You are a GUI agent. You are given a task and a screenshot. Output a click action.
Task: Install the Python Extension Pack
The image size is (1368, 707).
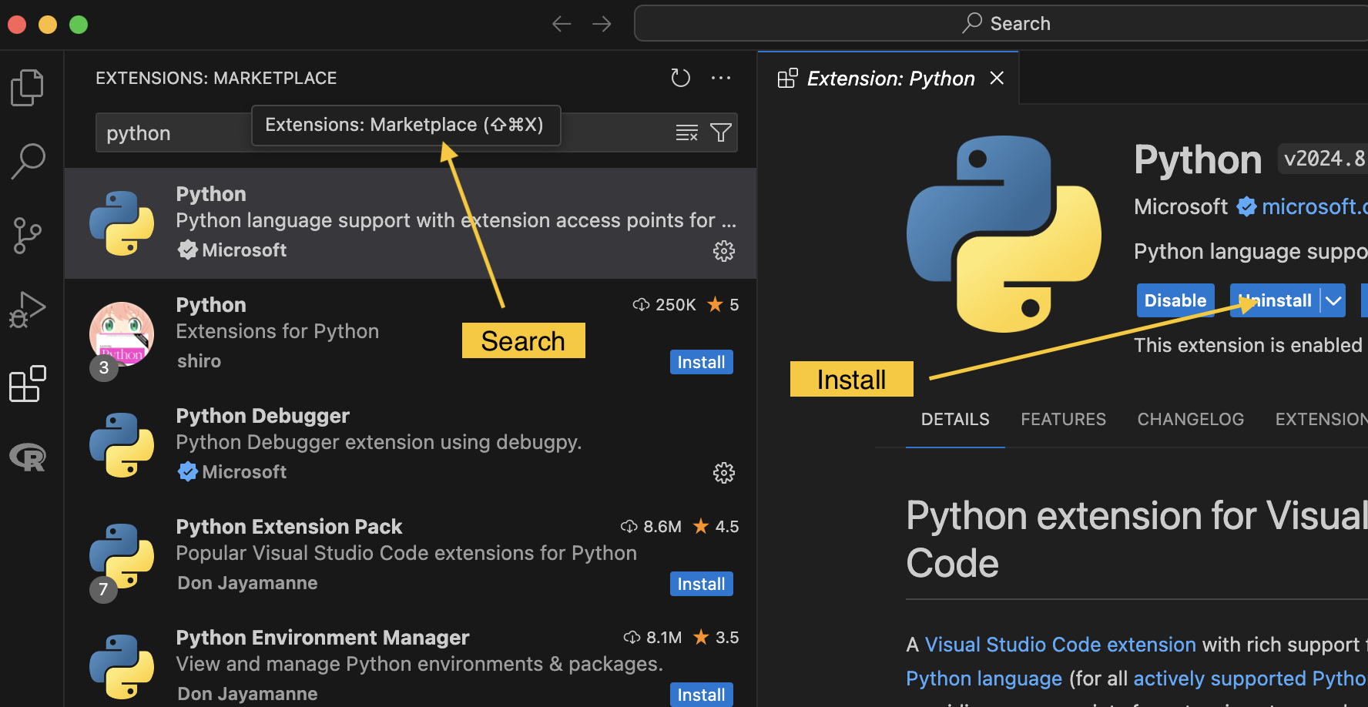[701, 584]
